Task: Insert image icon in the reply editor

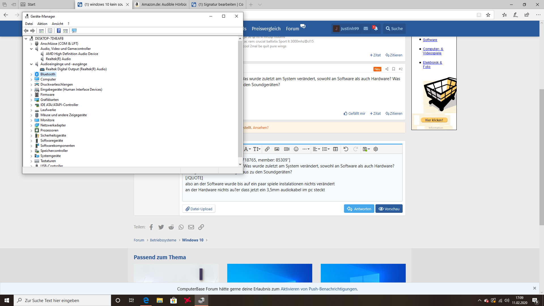Action: coord(277,149)
